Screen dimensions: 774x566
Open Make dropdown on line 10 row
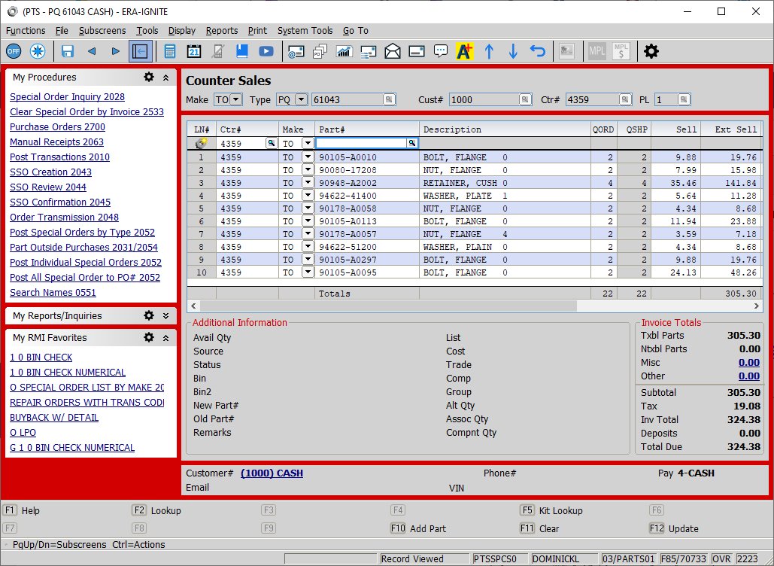click(308, 272)
